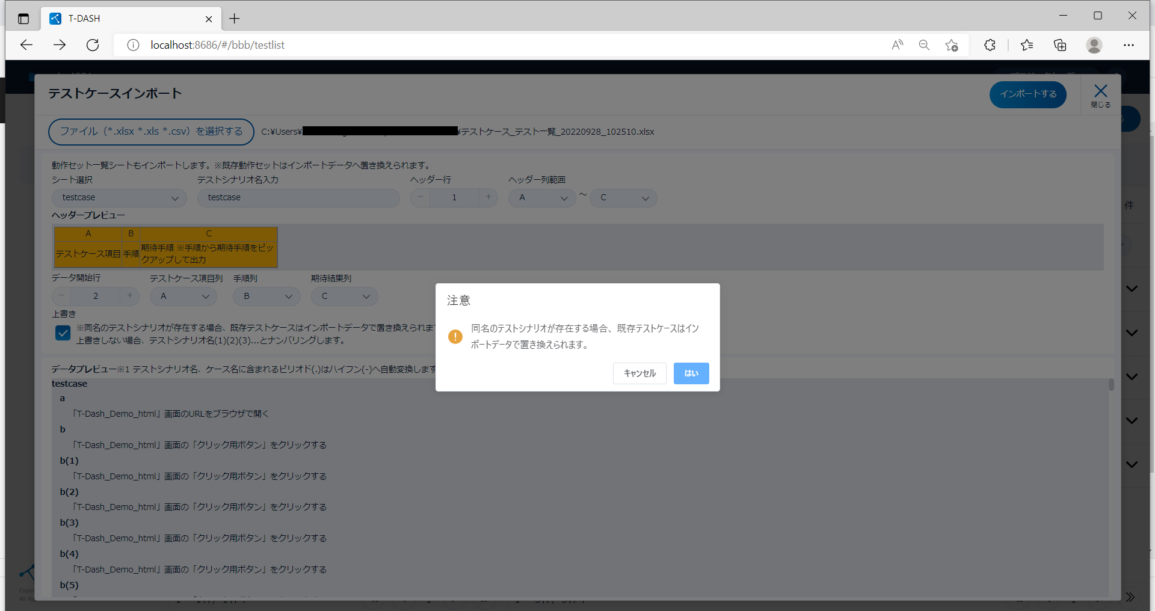Click the add to favorites star icon
This screenshot has height=611, width=1155.
951,45
